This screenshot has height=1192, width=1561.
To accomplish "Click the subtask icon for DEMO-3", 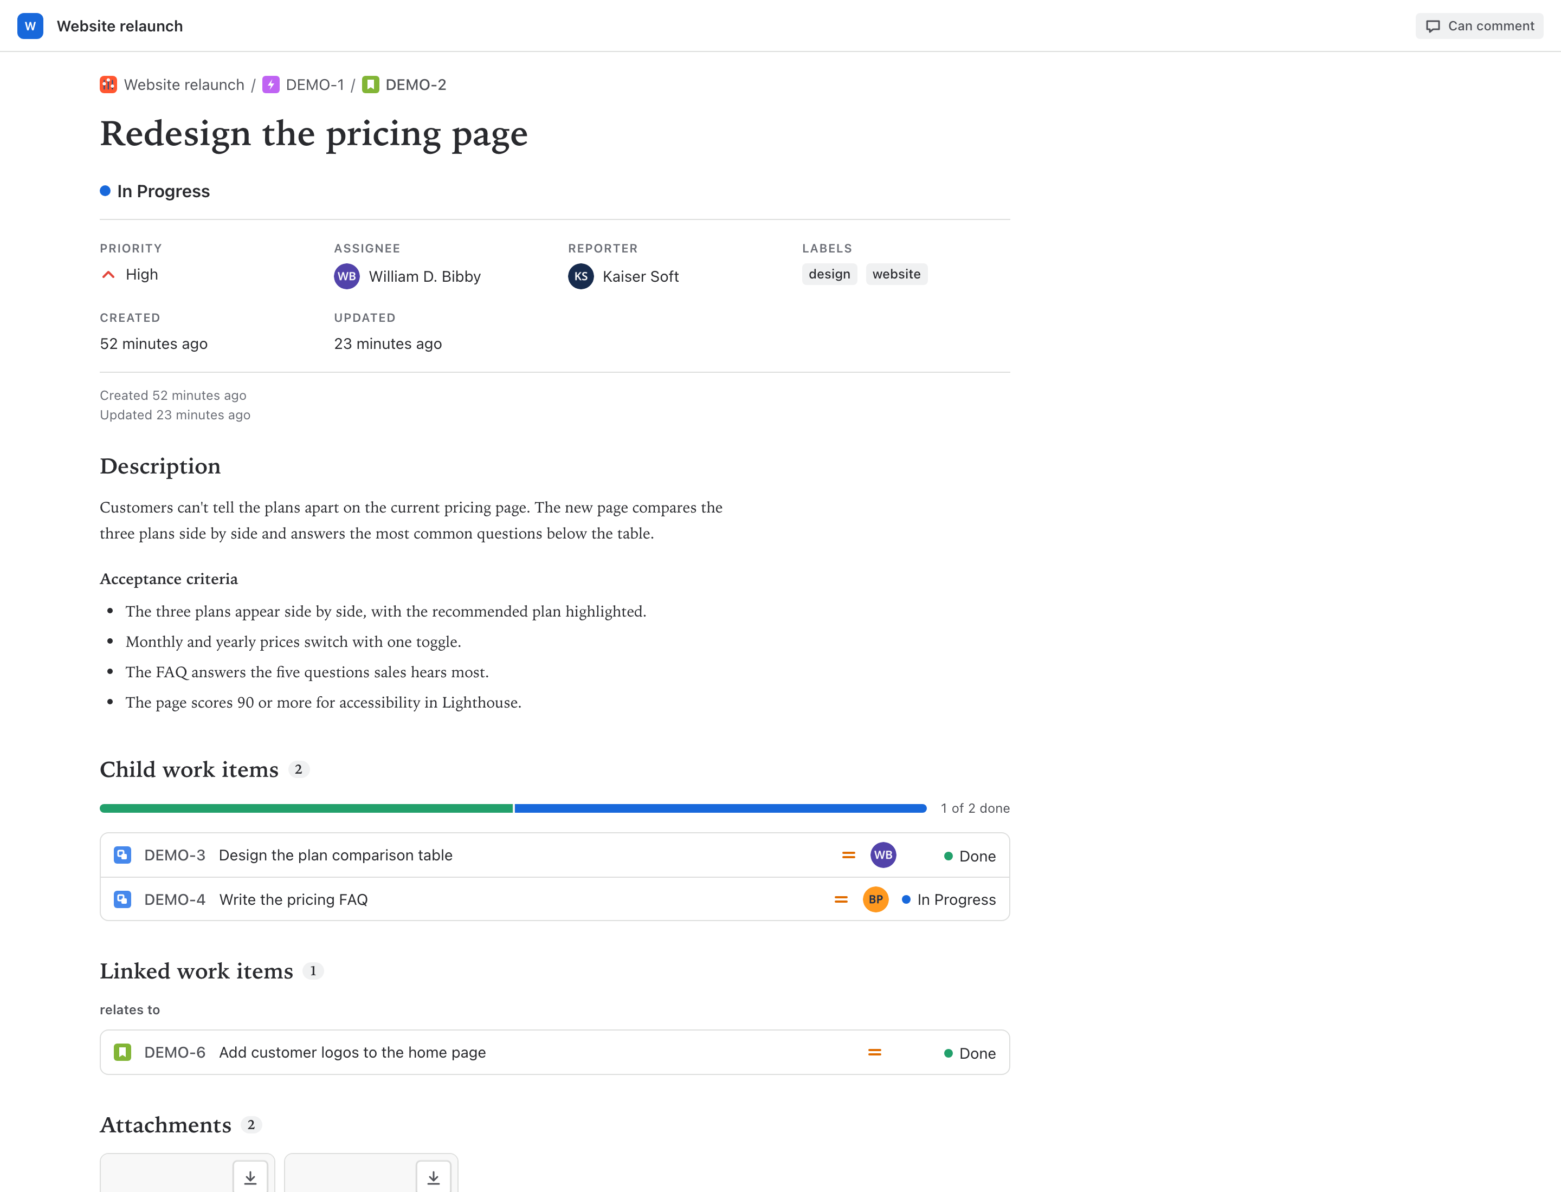I will [x=122, y=855].
